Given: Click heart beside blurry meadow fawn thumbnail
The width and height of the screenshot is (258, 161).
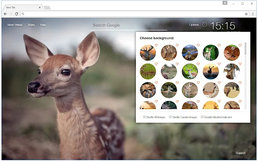Looking at the screenshot, I should coord(177,64).
